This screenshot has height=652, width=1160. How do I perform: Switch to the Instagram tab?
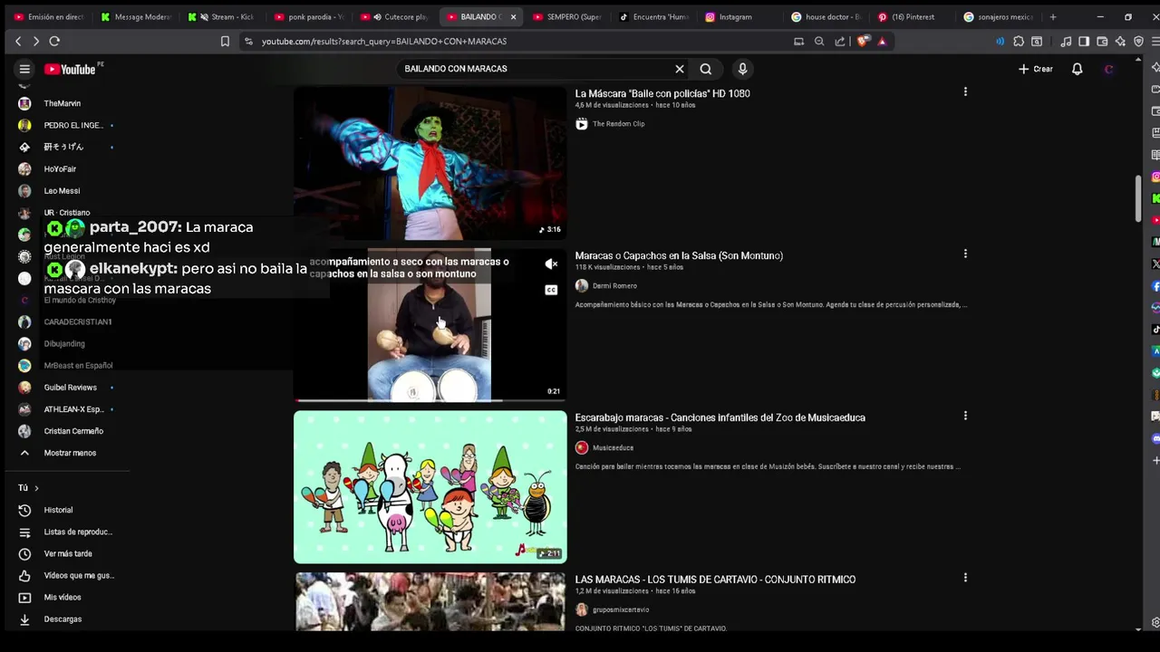click(739, 16)
